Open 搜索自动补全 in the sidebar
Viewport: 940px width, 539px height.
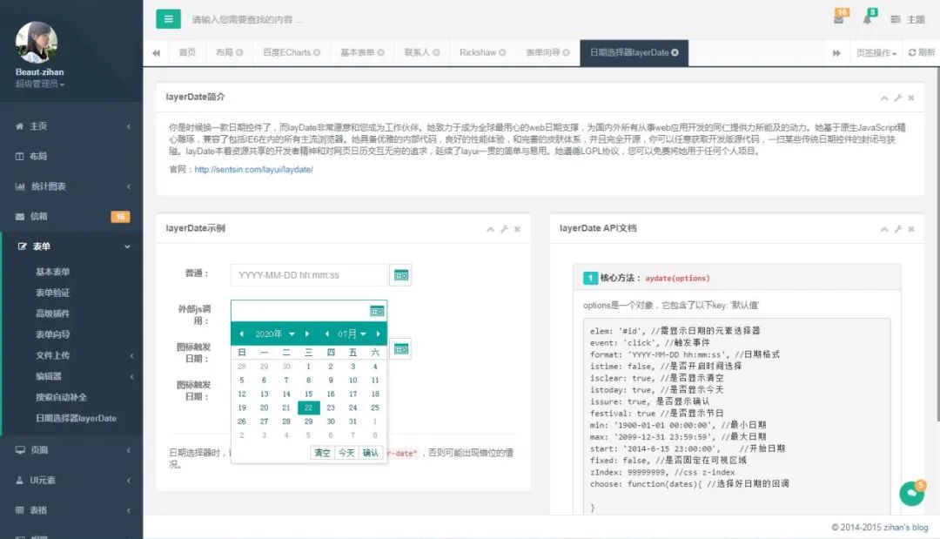pyautogui.click(x=61, y=397)
